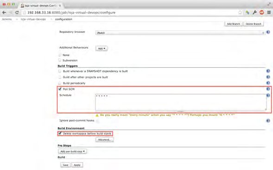Image resolution: width=273 pixels, height=170 pixels.
Task: Enable Build periodically checkbox
Action: [60, 83]
